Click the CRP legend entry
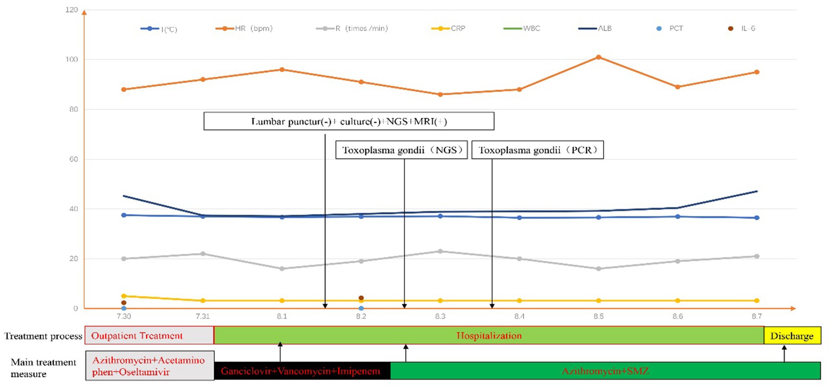830x390 pixels. point(448,28)
